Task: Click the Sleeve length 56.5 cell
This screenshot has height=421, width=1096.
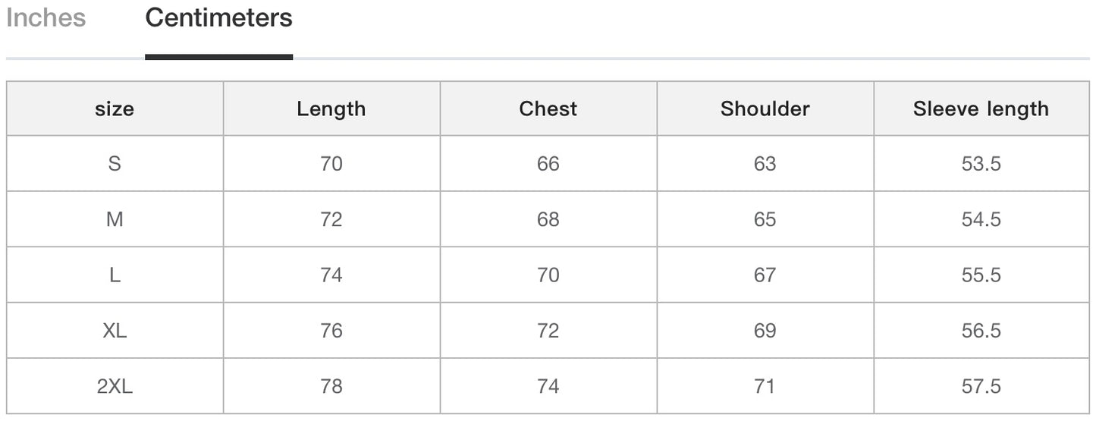Action: click(x=981, y=331)
